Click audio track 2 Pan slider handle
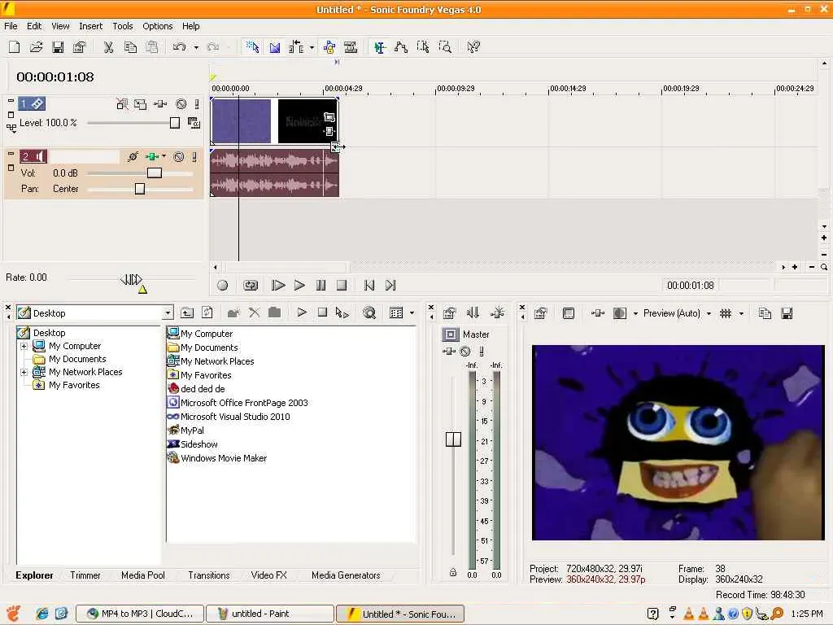Screen dimensions: 833x625 (x=140, y=189)
